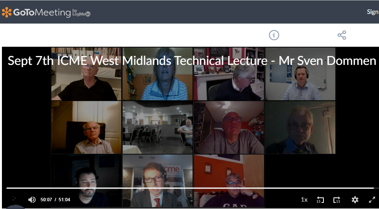This screenshot has height=209, width=379.
Task: Click the video title text Sept 7th ICME
Action: pos(192,61)
